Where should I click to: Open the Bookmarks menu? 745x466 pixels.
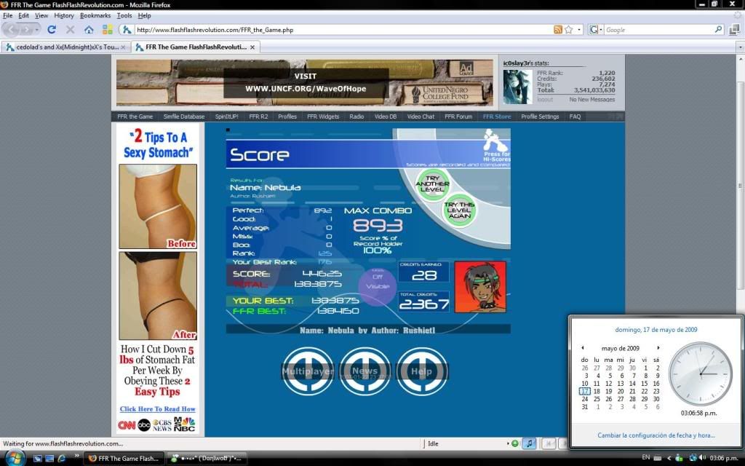tap(95, 15)
